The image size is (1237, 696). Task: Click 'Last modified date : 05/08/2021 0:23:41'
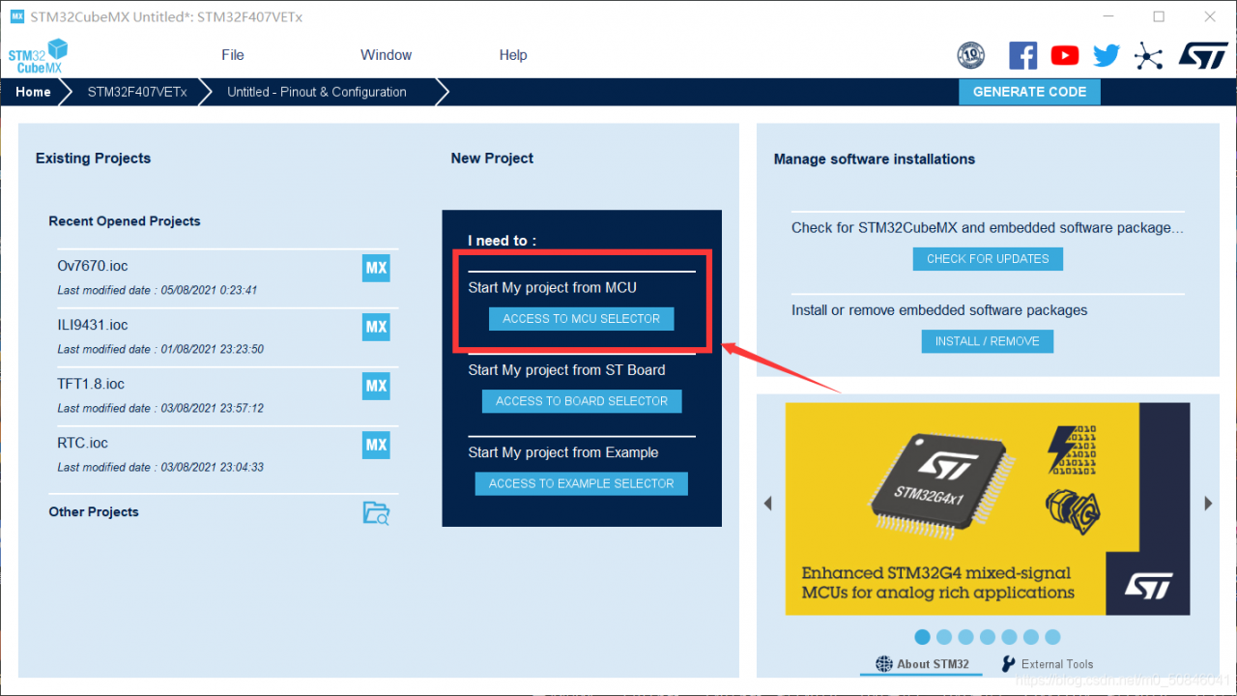pyautogui.click(x=158, y=290)
